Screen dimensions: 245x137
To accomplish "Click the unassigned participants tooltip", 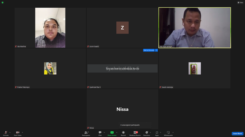I will (135, 125).
